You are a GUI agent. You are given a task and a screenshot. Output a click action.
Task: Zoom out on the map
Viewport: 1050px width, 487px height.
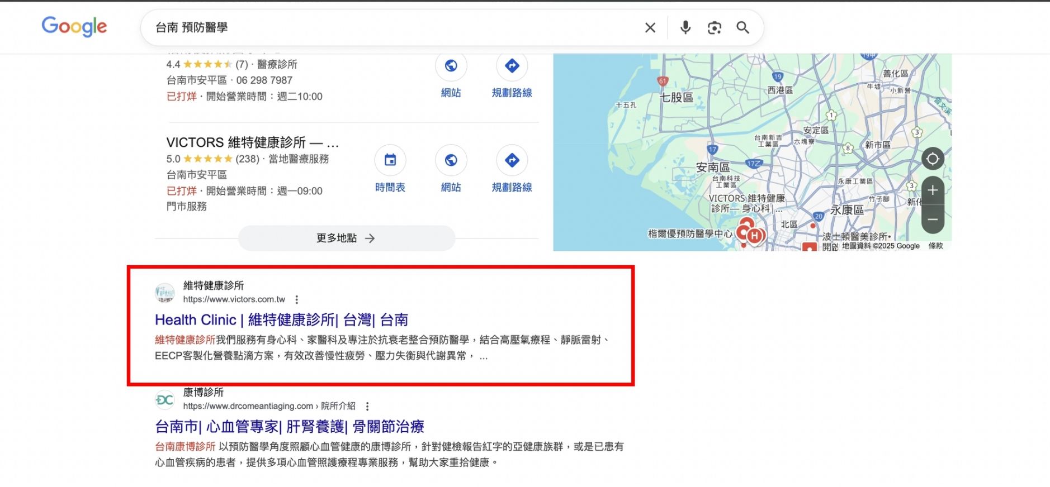tap(933, 219)
